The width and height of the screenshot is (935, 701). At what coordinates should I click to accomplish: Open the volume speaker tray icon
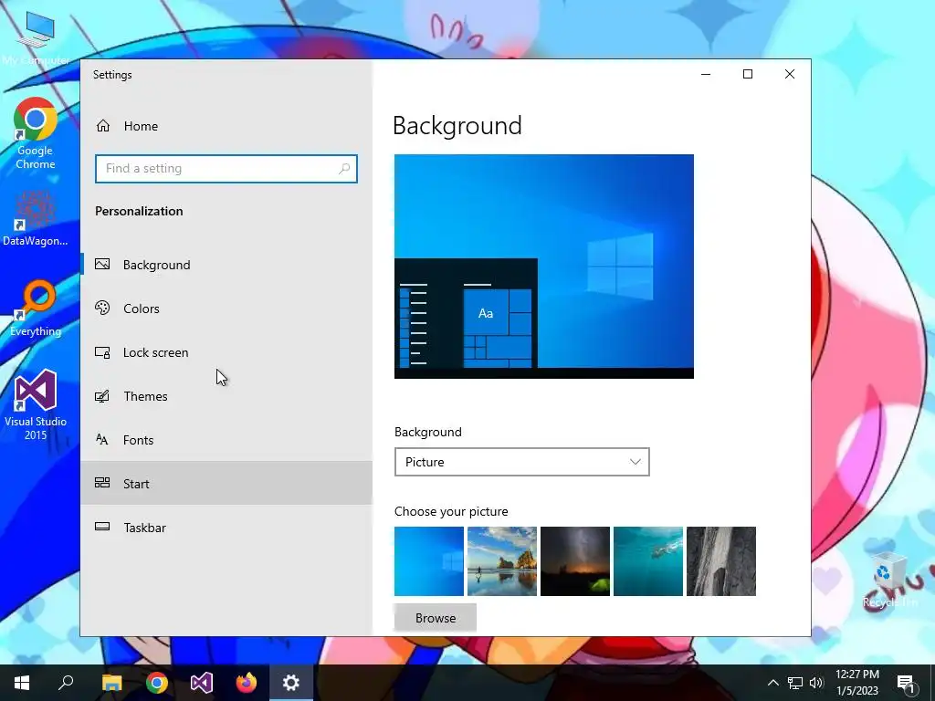pos(816,683)
